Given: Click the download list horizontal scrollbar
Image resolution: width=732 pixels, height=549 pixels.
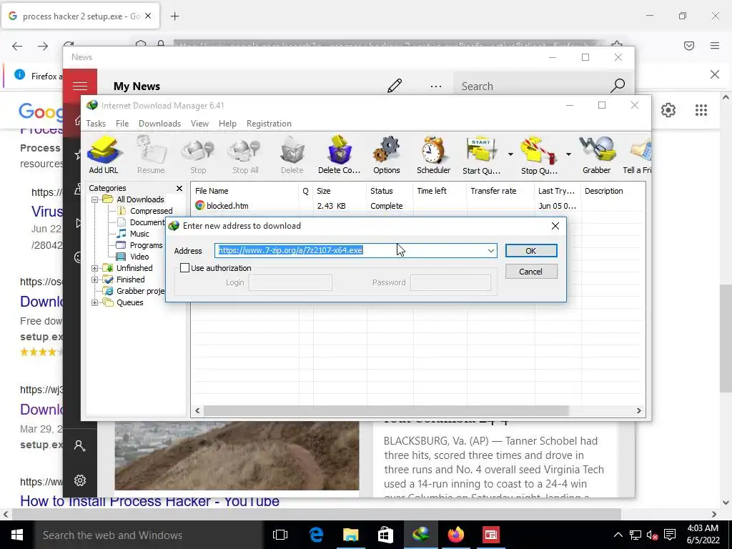Looking at the screenshot, I should (385, 411).
